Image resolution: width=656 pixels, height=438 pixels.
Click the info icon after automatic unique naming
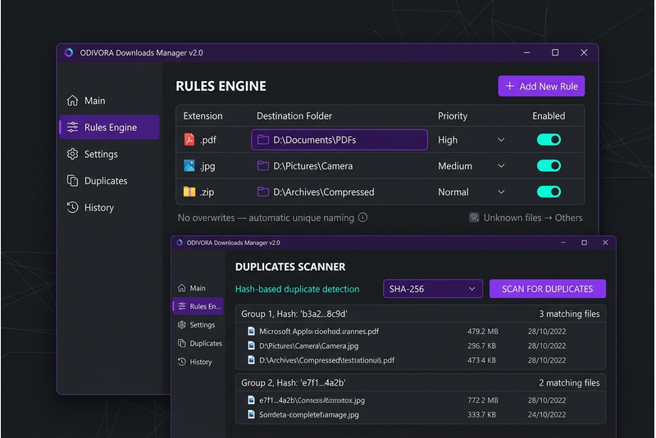[362, 218]
